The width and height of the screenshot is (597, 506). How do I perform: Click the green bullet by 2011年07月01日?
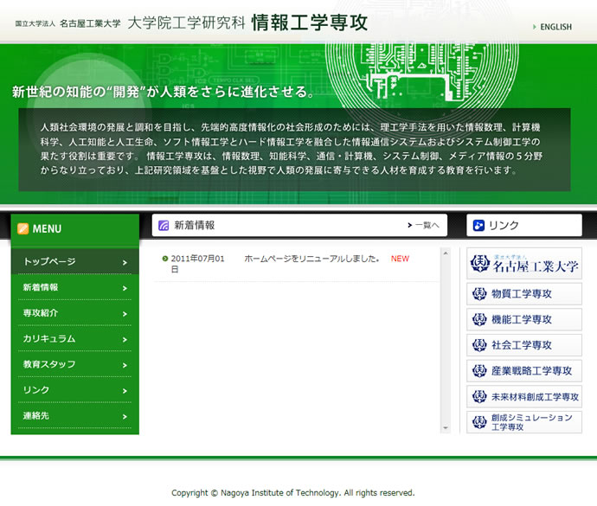(165, 259)
